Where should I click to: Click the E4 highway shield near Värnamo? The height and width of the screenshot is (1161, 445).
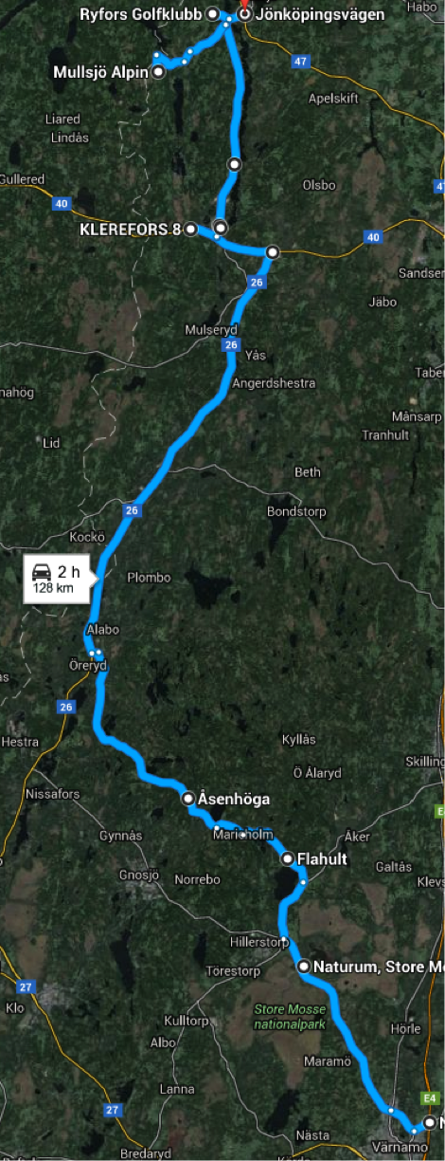pyautogui.click(x=430, y=1097)
